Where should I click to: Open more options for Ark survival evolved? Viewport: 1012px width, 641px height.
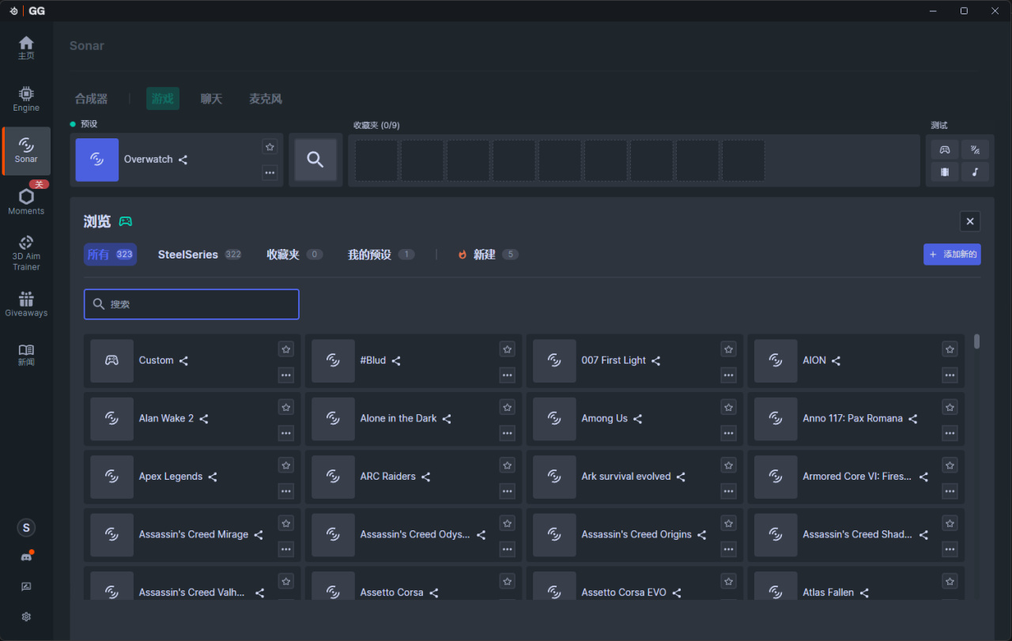click(x=729, y=491)
